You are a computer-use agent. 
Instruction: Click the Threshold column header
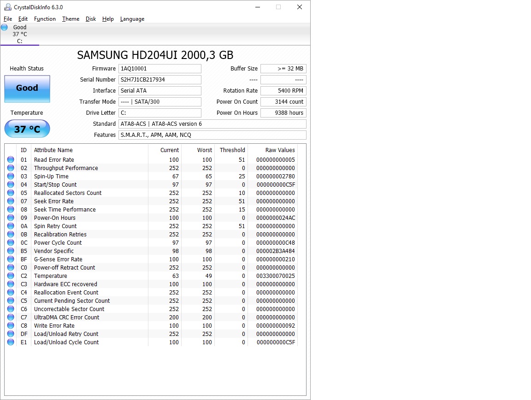[x=231, y=150]
